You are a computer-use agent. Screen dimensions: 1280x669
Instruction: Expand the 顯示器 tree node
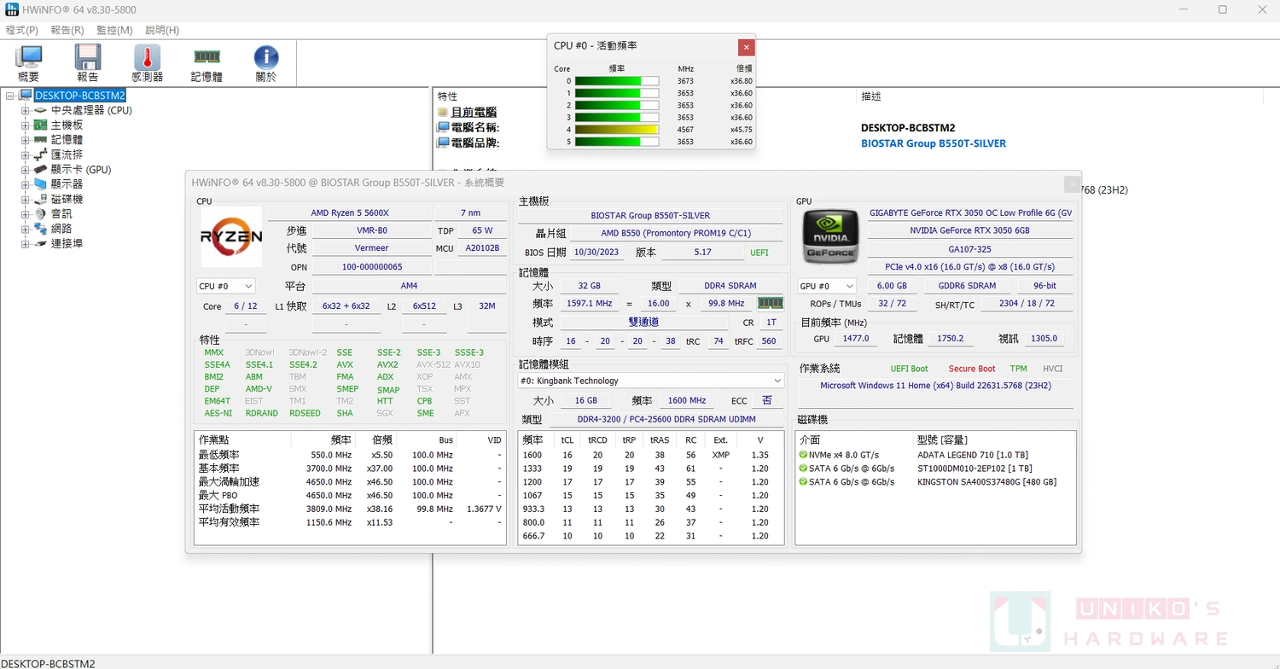(26, 184)
